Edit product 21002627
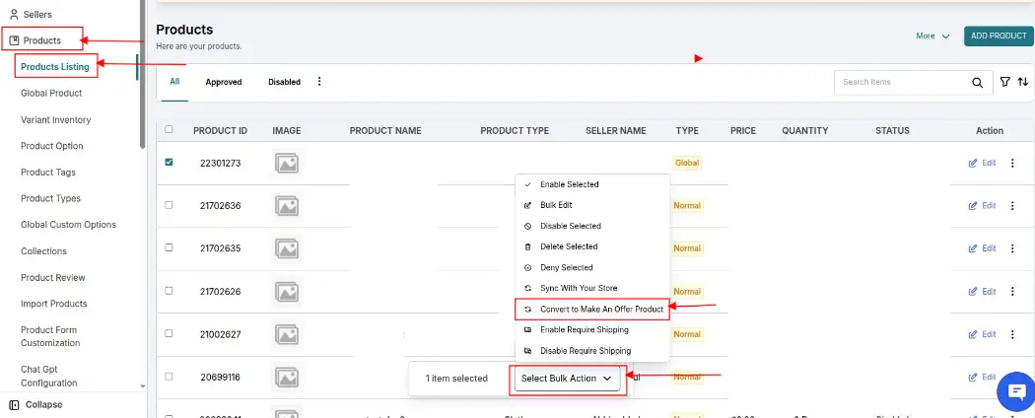The image size is (1035, 418). 982,334
